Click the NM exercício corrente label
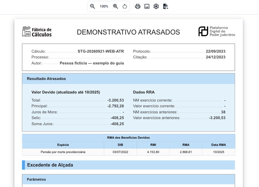259x187 pixels. coord(153,100)
